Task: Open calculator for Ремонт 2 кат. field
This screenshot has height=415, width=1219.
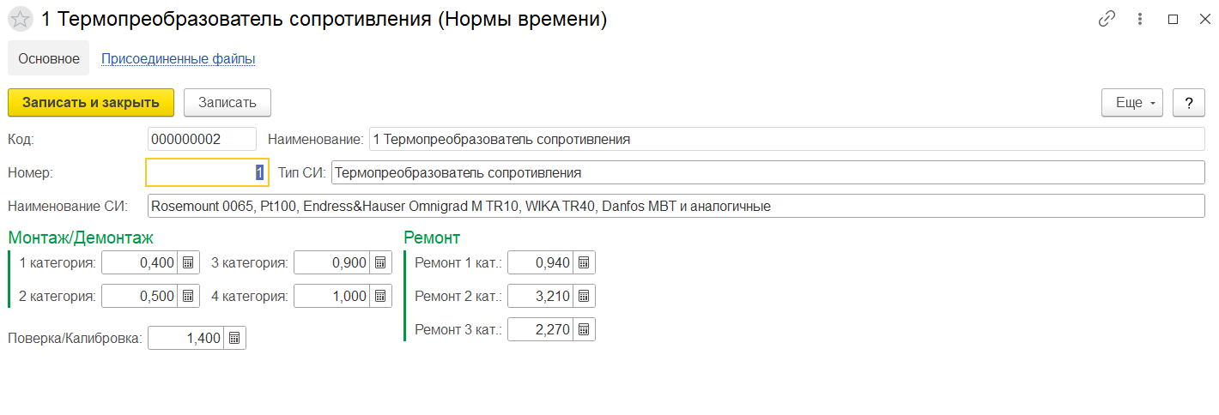Action: [x=584, y=296]
